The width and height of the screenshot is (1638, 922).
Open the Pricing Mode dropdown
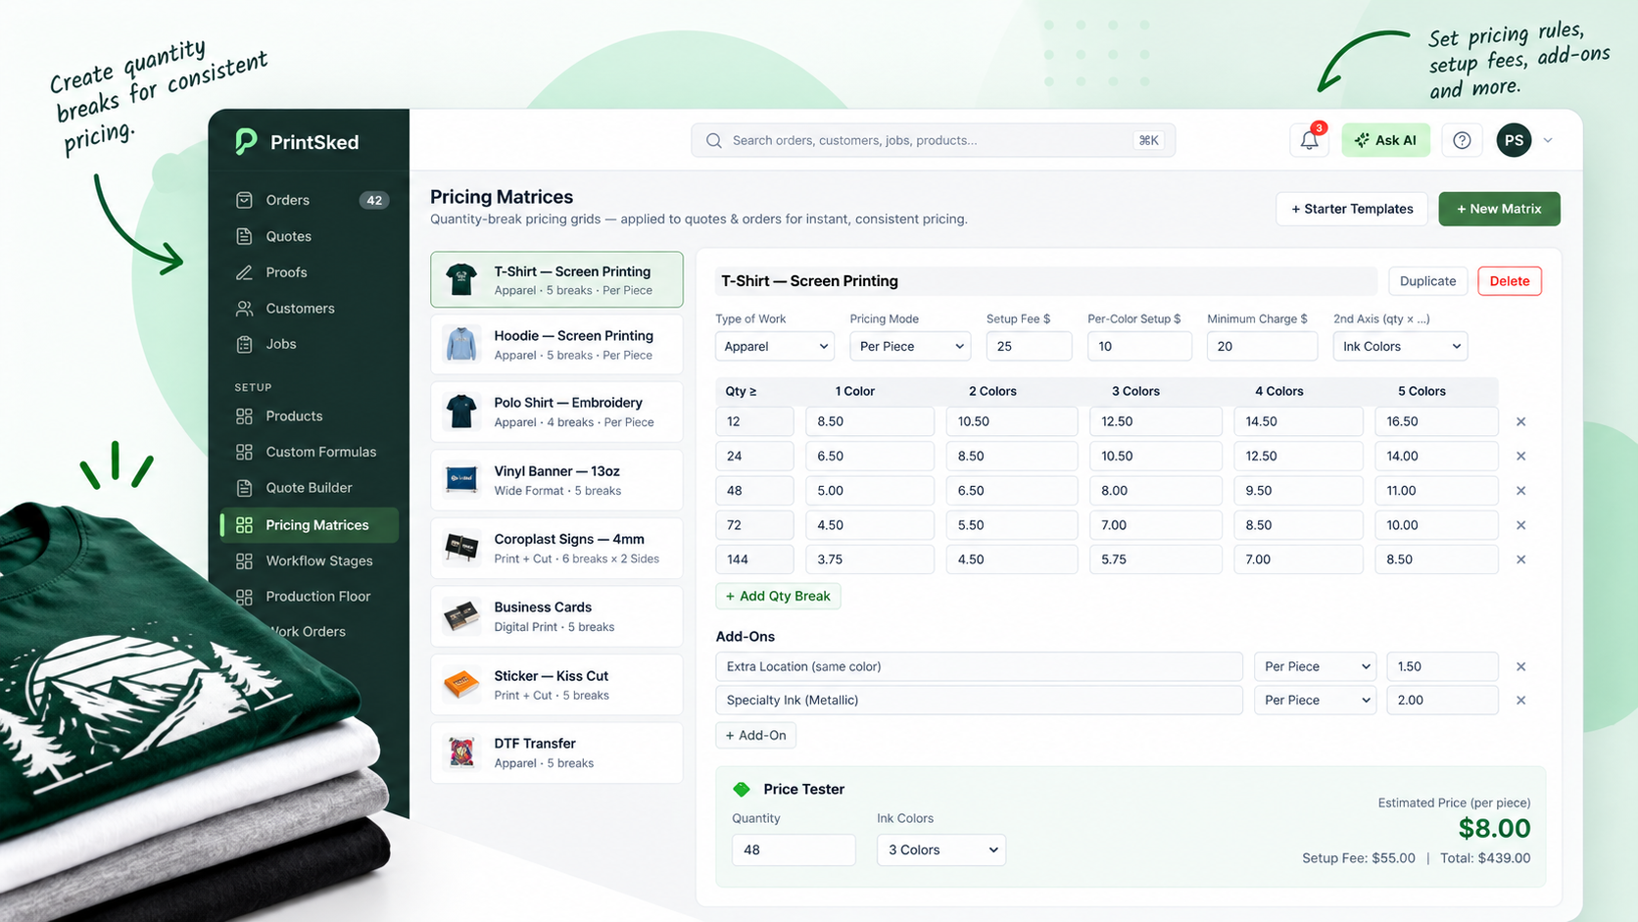tap(910, 346)
